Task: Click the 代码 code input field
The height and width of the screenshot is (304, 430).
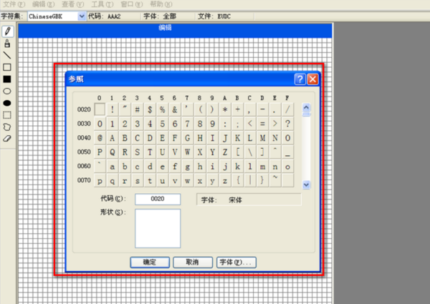Action: [x=157, y=199]
